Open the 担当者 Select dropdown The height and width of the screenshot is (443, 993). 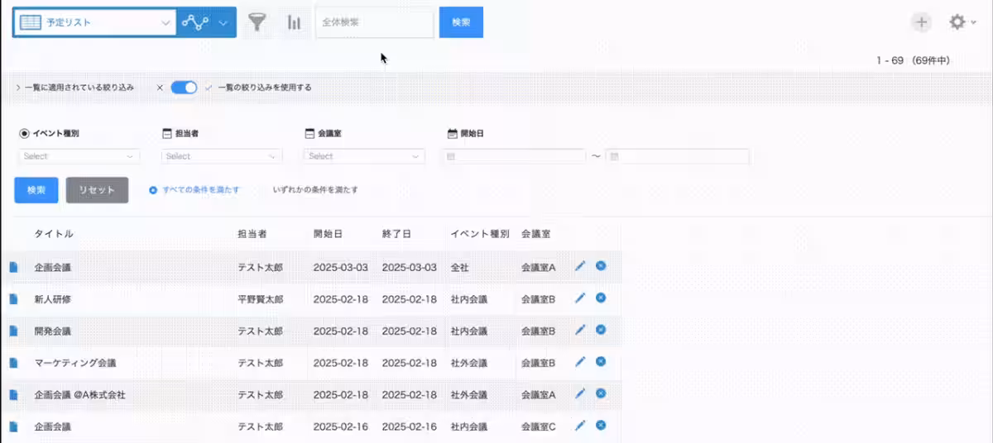222,156
